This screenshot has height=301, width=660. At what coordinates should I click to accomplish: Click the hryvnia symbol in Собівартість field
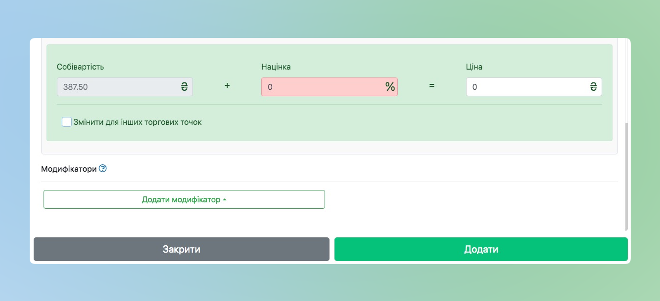[x=184, y=87]
